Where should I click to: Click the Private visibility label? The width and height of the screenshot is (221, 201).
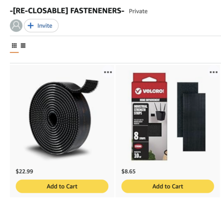click(138, 11)
